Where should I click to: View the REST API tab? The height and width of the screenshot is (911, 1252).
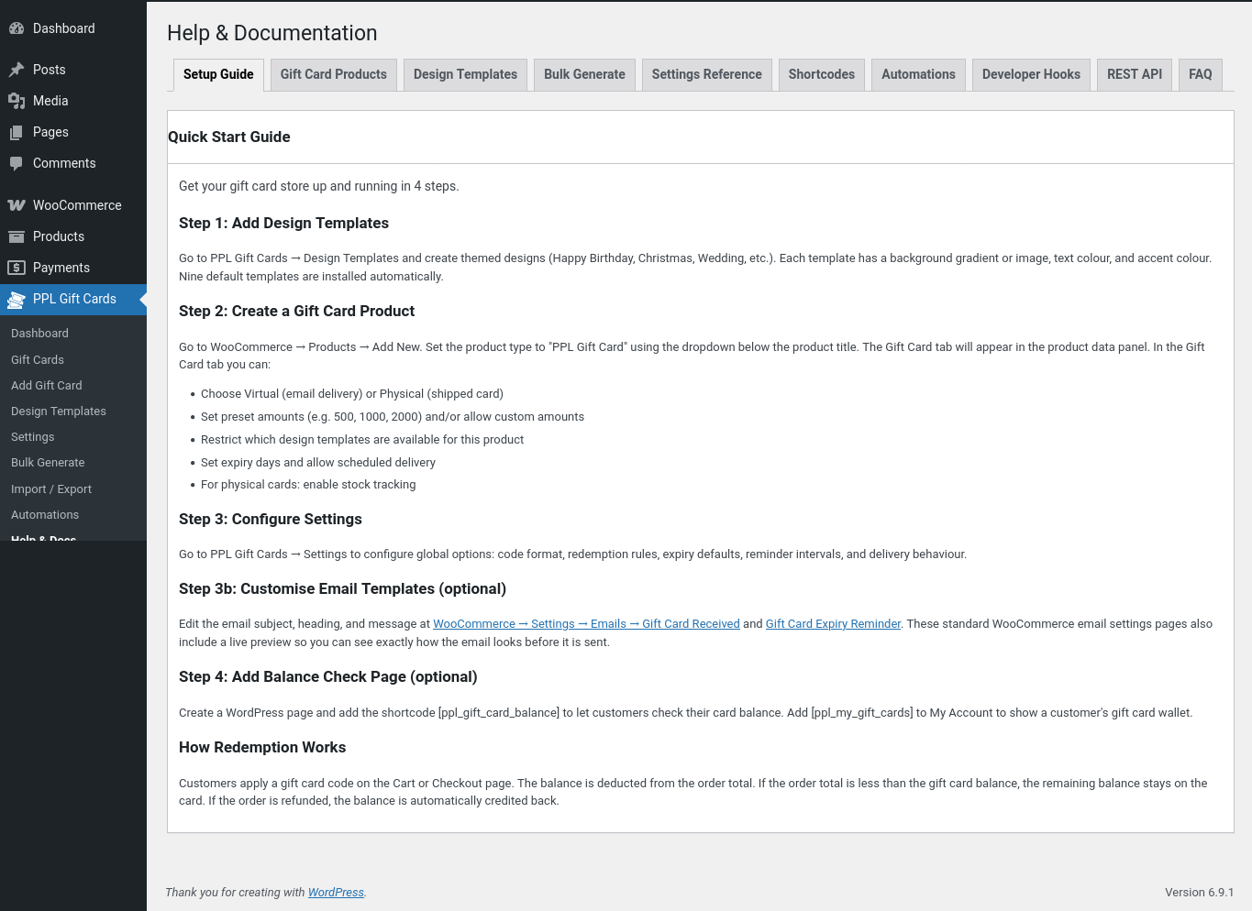[x=1134, y=74]
